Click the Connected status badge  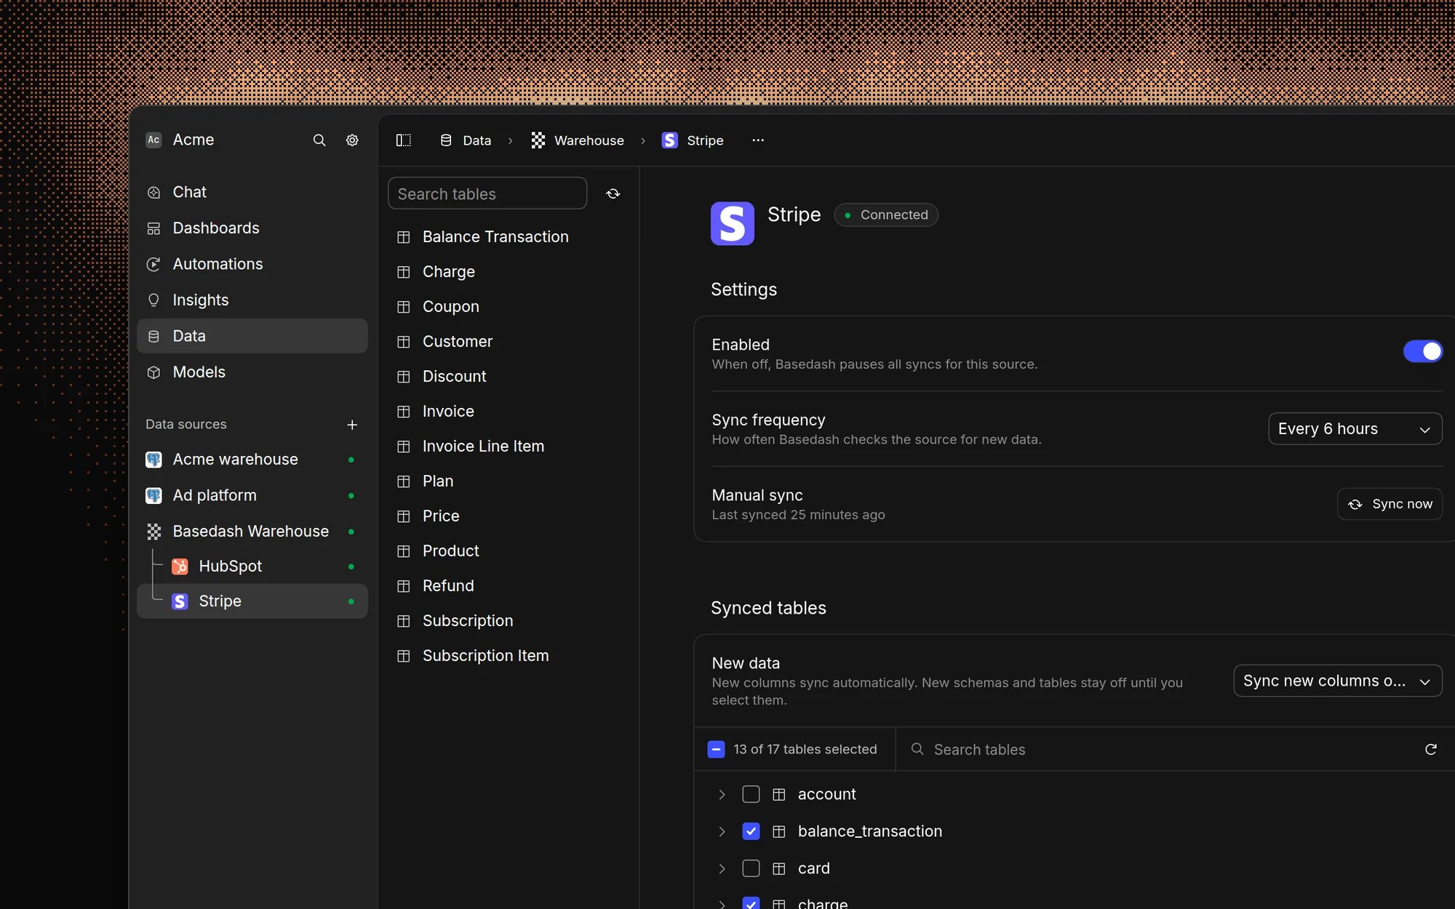[886, 215]
